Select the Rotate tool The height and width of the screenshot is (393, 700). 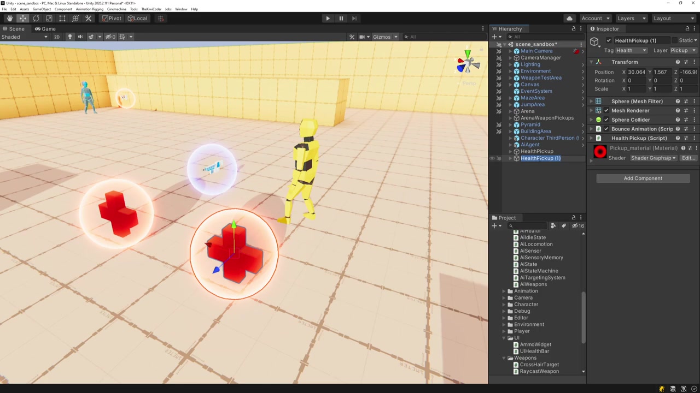(x=36, y=19)
